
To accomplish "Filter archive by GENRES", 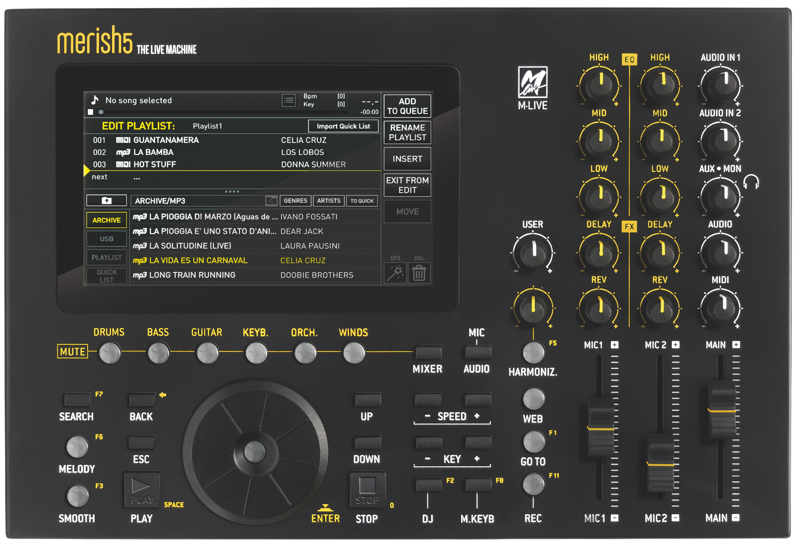I will [x=295, y=200].
